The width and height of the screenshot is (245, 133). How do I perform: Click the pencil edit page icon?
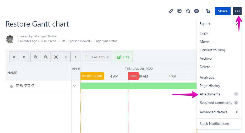pyautogui.click(x=171, y=11)
